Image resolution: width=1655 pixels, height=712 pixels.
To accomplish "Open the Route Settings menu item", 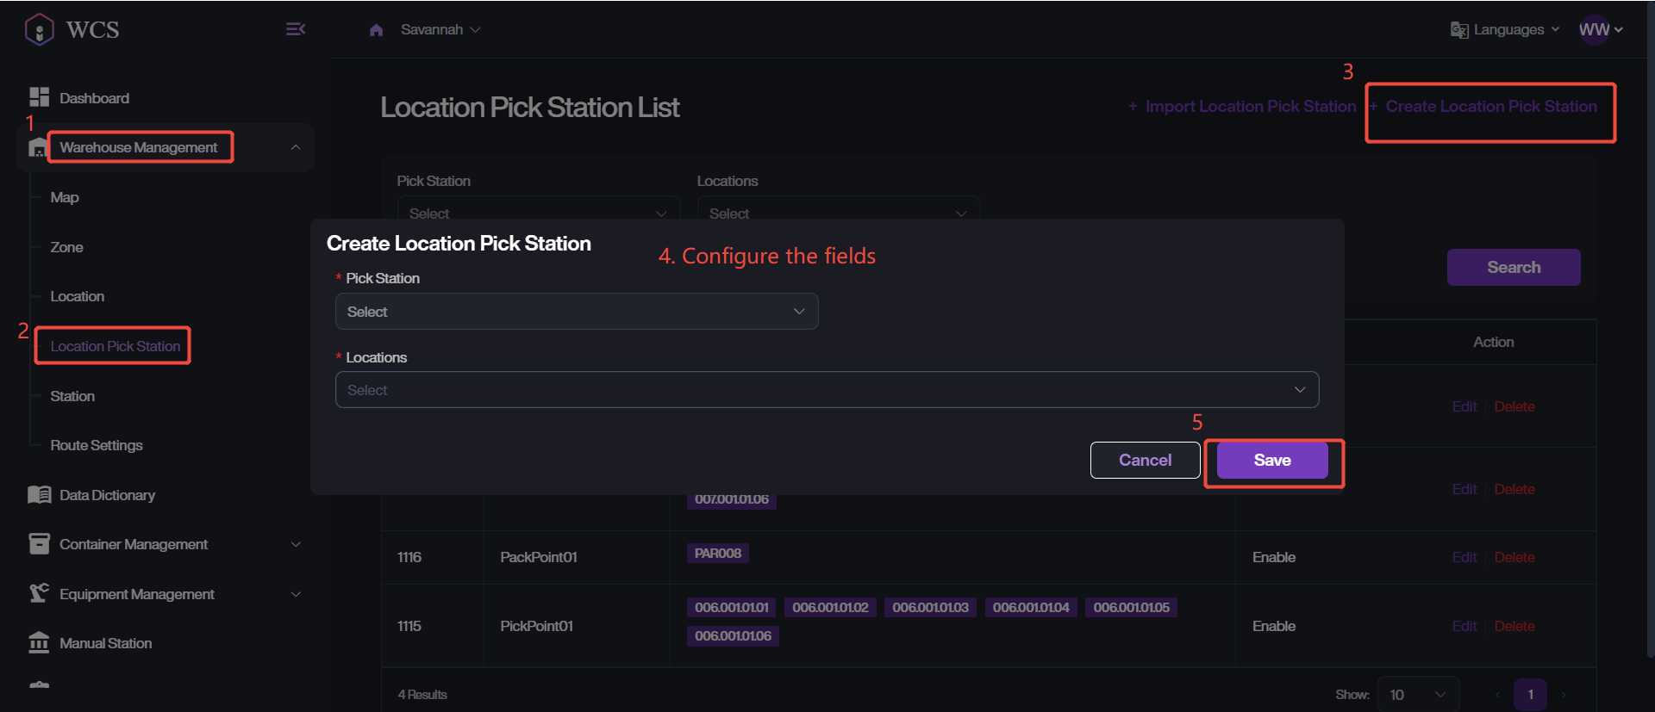I will [97, 445].
